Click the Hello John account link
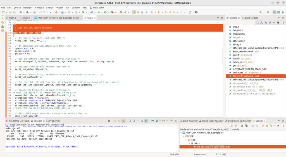286x157 pixels. (97, 8)
